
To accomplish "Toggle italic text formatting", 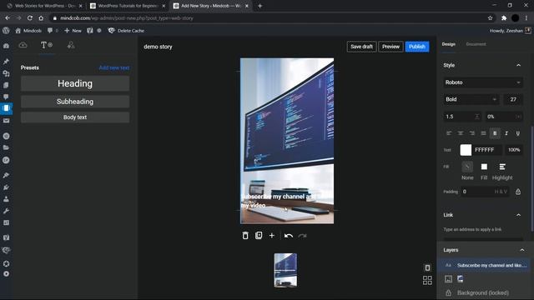I will (x=506, y=133).
